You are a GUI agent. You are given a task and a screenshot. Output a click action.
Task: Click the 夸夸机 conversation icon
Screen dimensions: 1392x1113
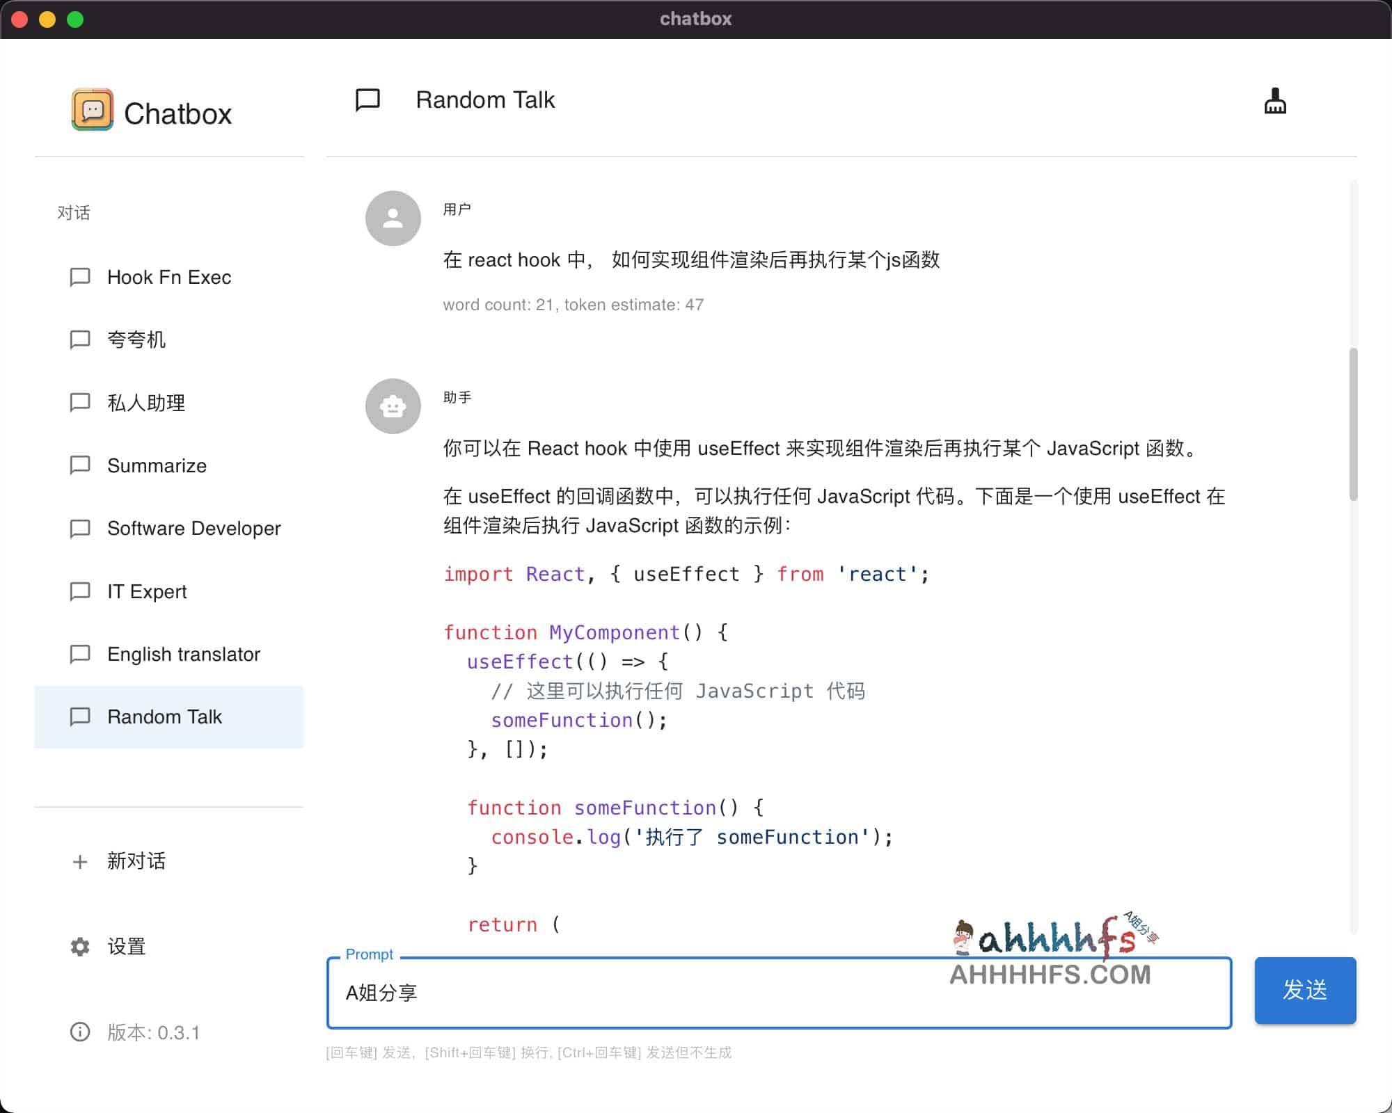(x=81, y=339)
